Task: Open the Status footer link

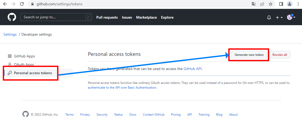Action: pyautogui.click(x=118, y=115)
